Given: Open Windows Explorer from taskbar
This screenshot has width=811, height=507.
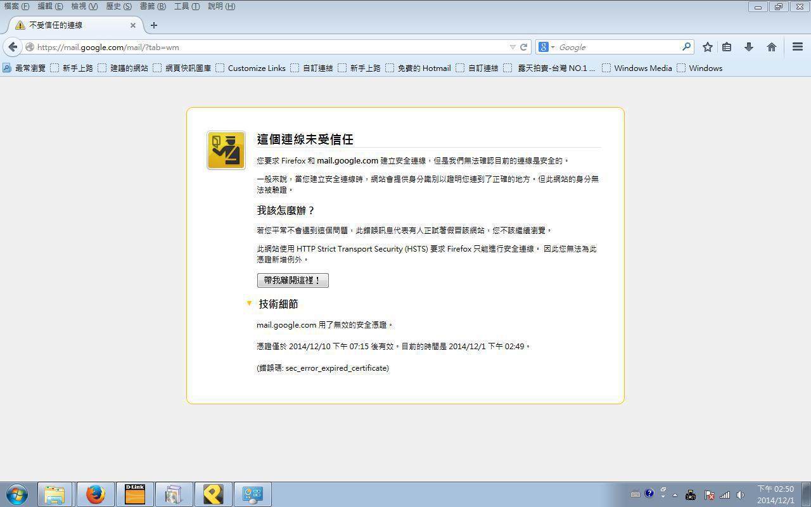Looking at the screenshot, I should [54, 494].
